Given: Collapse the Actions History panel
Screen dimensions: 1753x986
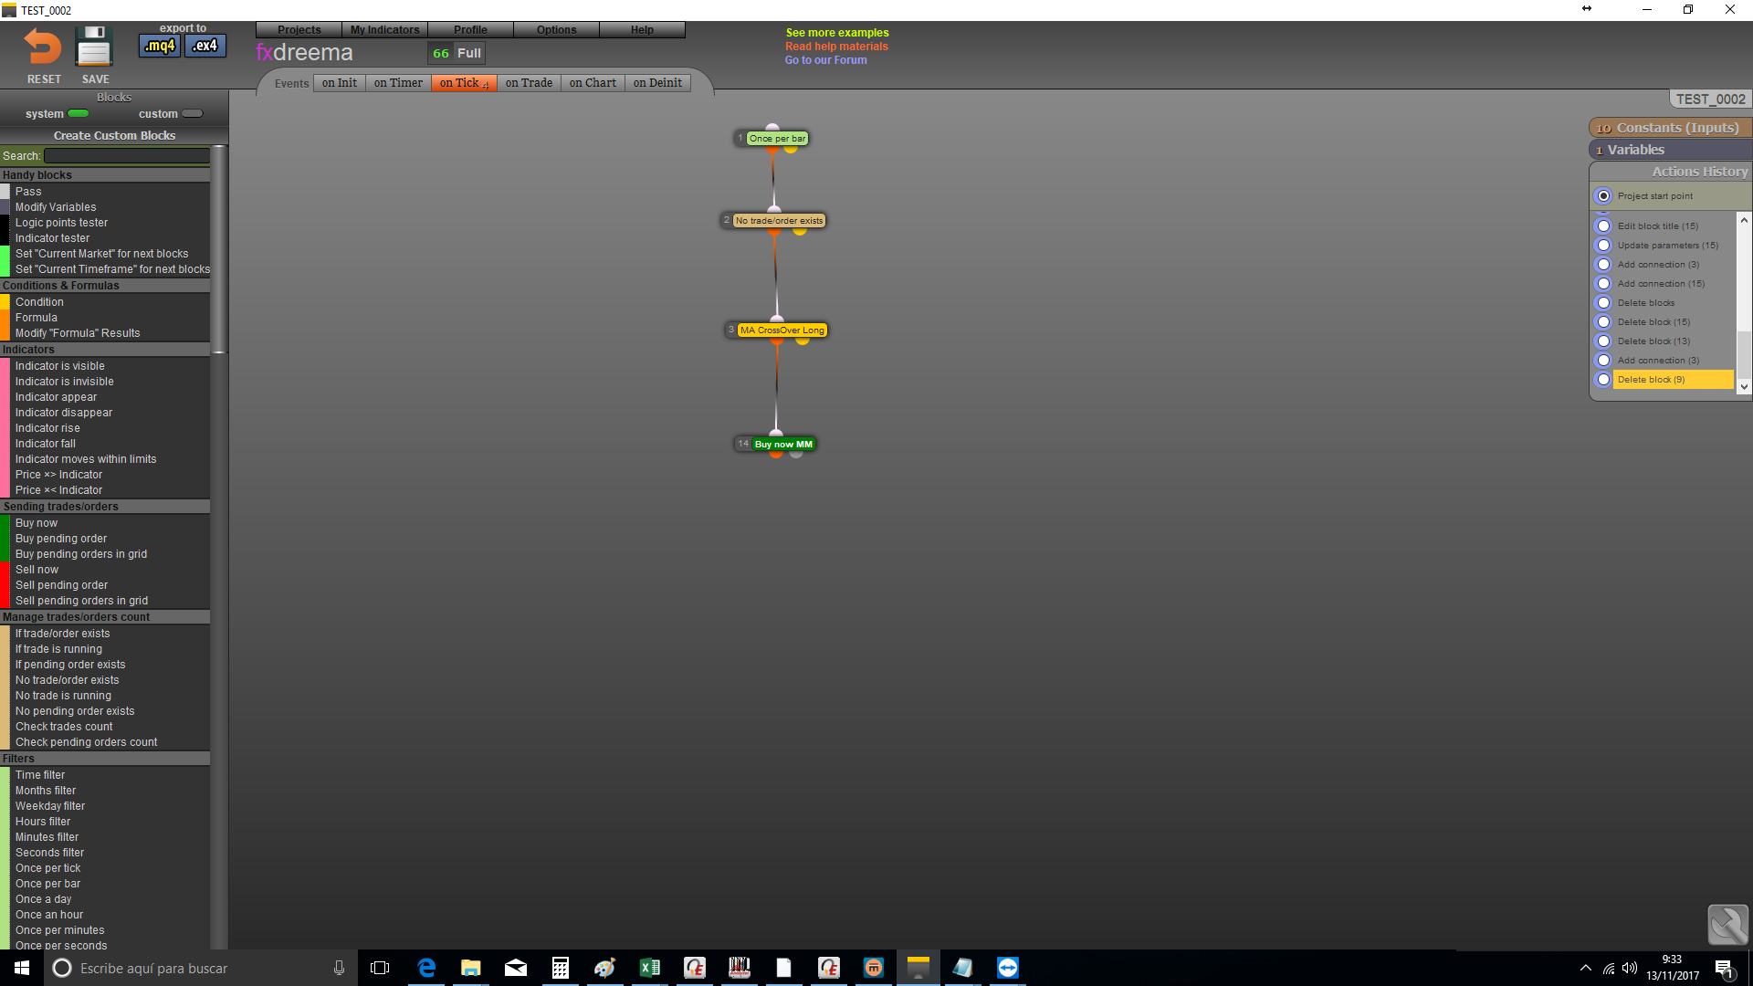Looking at the screenshot, I should [x=1670, y=172].
